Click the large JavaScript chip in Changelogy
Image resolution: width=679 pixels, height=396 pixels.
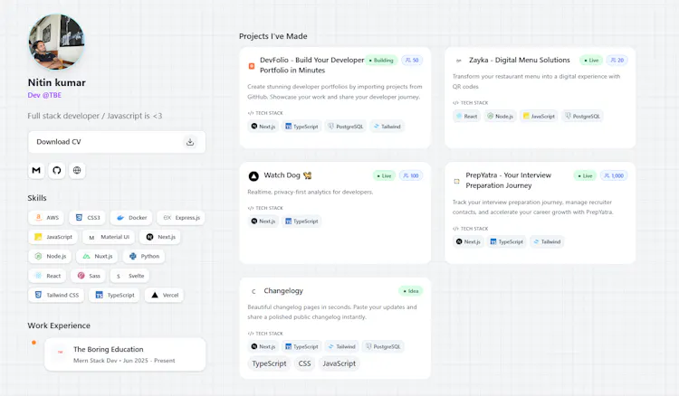click(x=339, y=363)
